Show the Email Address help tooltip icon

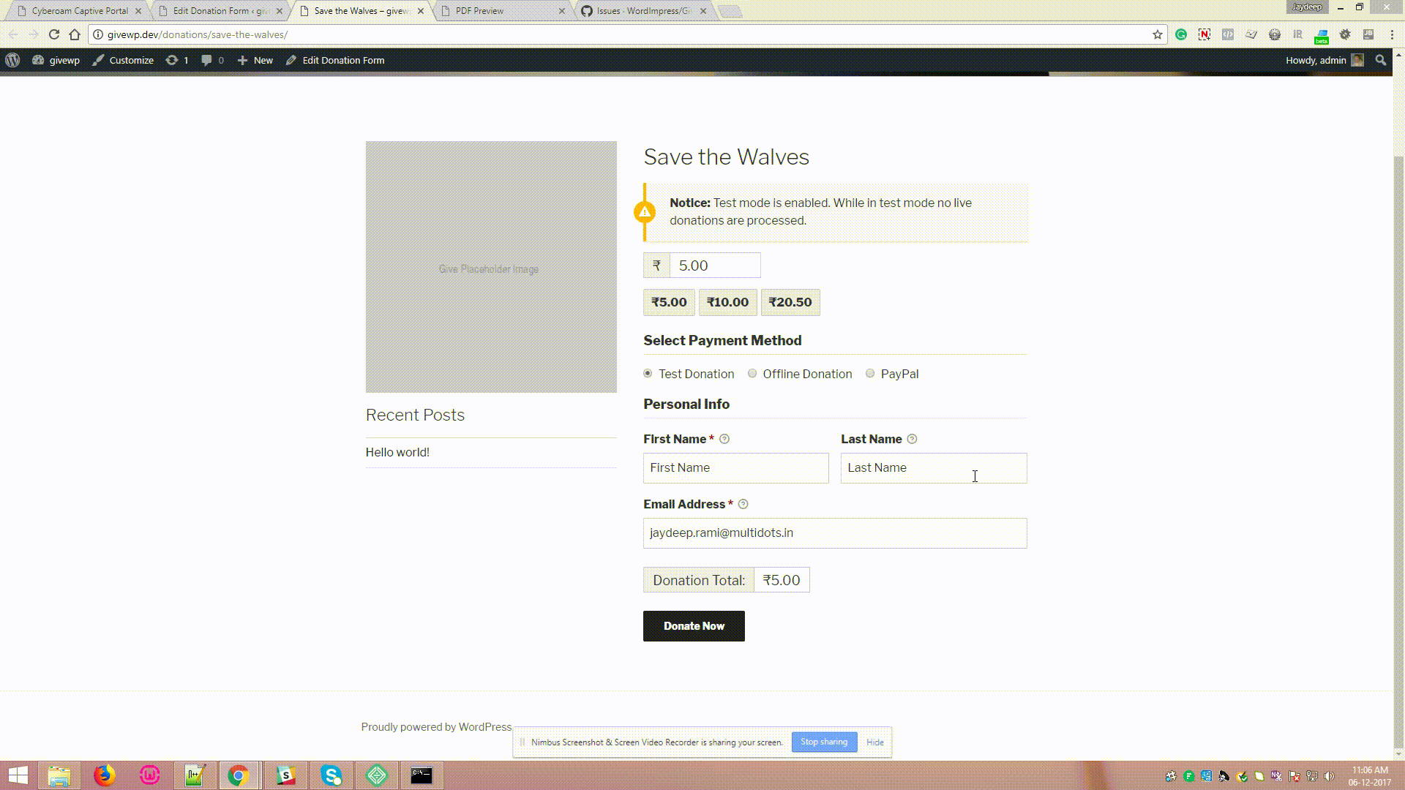[743, 505]
